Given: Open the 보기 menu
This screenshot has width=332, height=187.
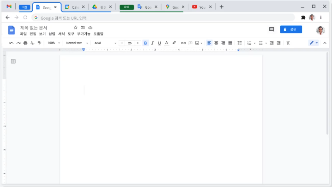Looking at the screenshot, I should pyautogui.click(x=42, y=34).
